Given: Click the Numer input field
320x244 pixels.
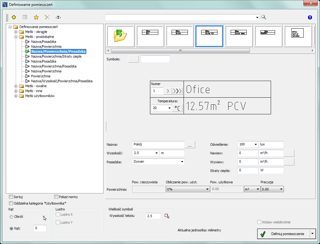Looking at the screenshot, I should 157,91.
